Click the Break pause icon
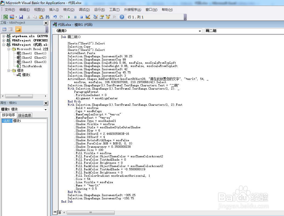Screen dimensions: 284x216 pos(75,17)
